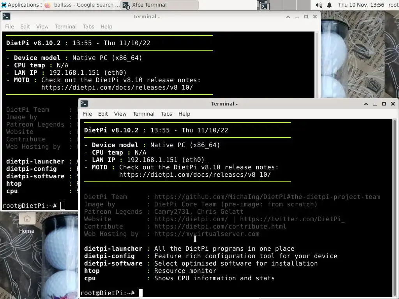Screen dimensions: 399x299
Task: Click release notes URL in back terminal
Action: tap(117, 88)
